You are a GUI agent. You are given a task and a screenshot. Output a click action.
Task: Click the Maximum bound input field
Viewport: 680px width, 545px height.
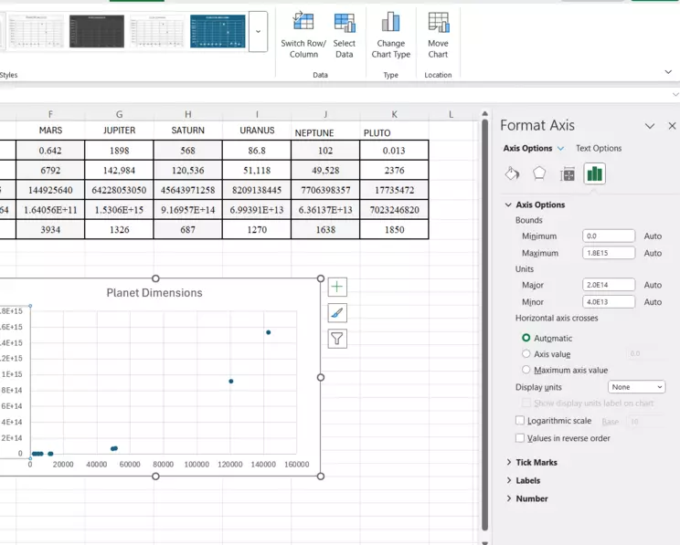click(609, 253)
